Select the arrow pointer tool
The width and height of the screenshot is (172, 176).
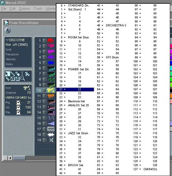coord(8,74)
